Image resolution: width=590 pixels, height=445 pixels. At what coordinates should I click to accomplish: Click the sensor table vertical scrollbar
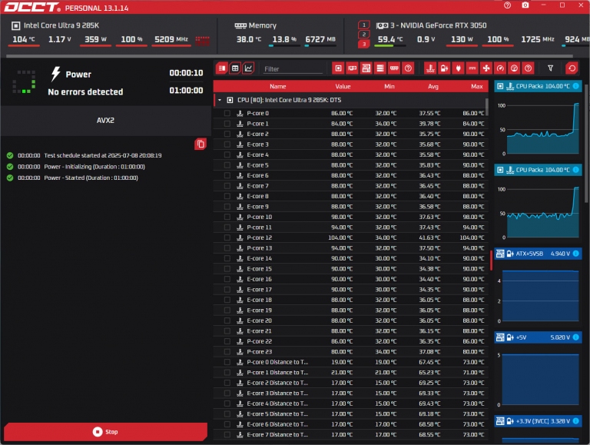pos(487,107)
